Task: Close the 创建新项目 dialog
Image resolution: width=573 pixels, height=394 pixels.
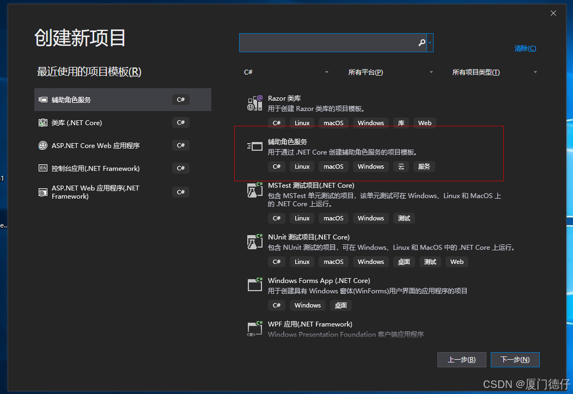Action: click(x=553, y=13)
